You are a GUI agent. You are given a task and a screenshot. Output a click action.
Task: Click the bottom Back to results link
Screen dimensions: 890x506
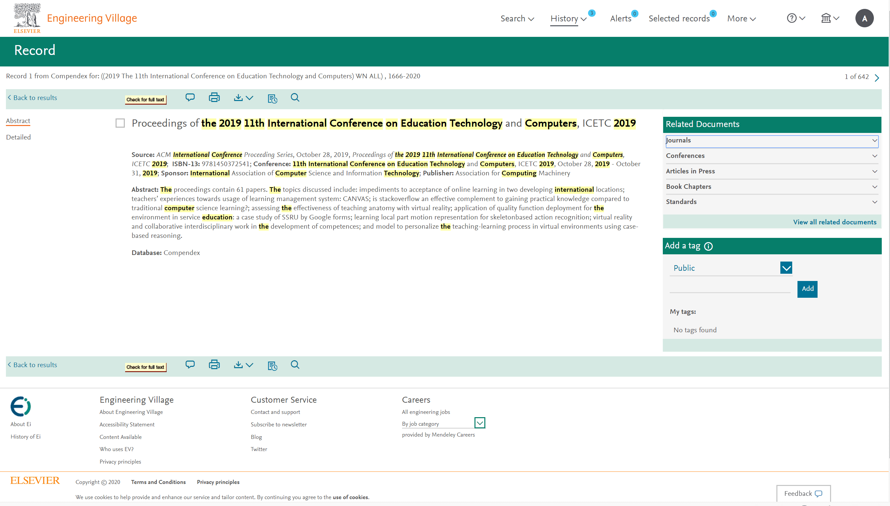click(32, 365)
